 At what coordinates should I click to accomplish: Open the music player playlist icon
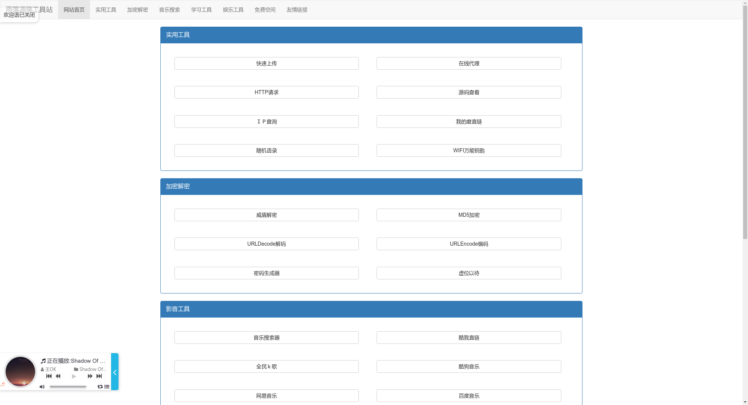[107, 387]
